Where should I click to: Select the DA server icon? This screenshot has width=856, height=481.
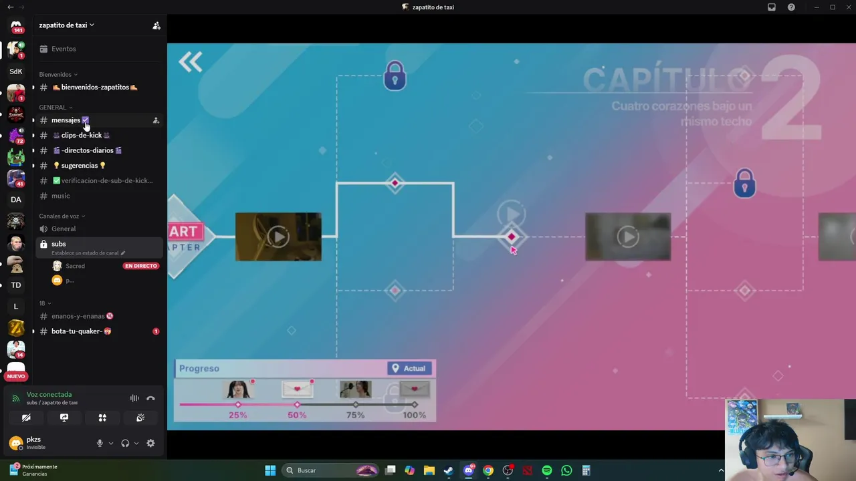tap(16, 200)
